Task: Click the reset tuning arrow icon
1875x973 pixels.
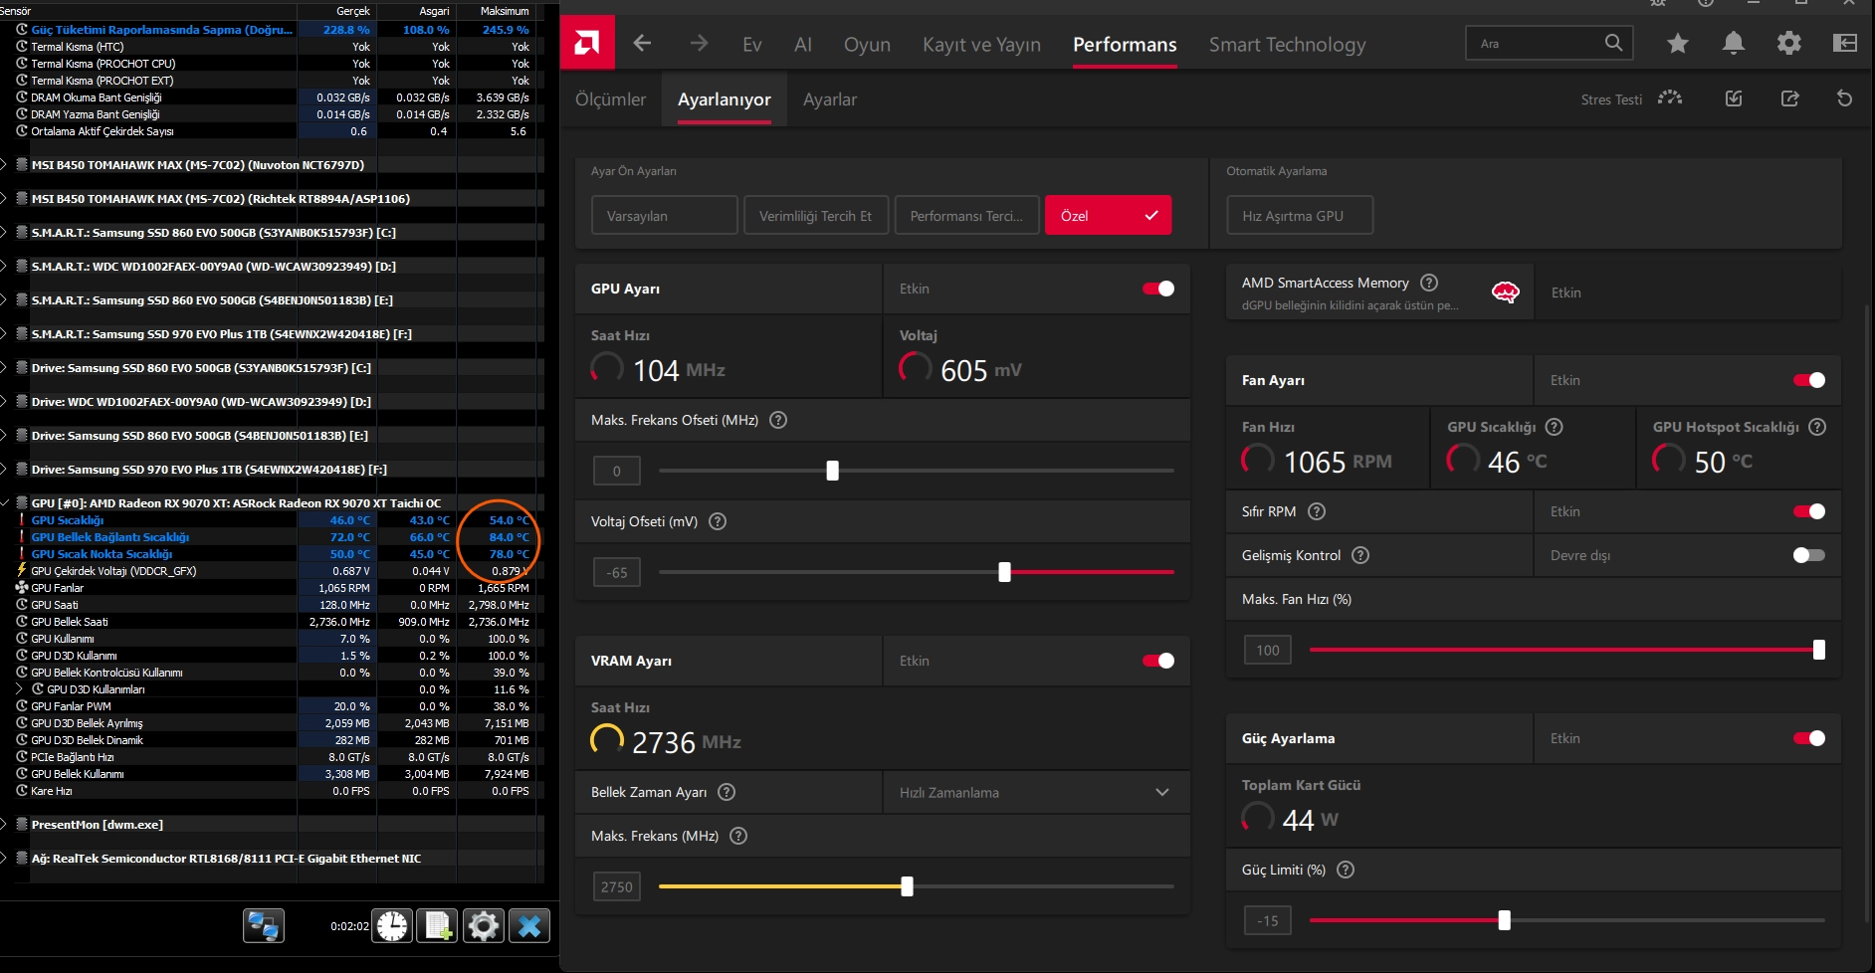Action: (1844, 98)
